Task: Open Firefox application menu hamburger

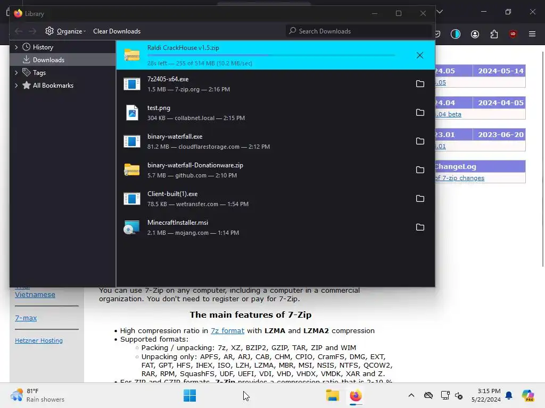Action: coord(532,34)
